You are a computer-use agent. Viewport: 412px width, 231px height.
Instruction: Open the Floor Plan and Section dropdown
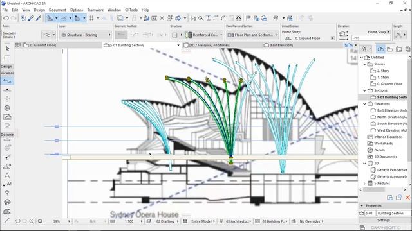[252, 35]
